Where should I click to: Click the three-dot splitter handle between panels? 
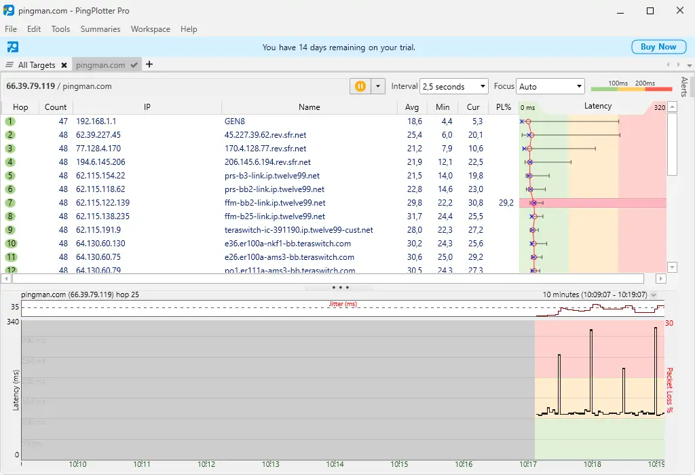(339, 287)
